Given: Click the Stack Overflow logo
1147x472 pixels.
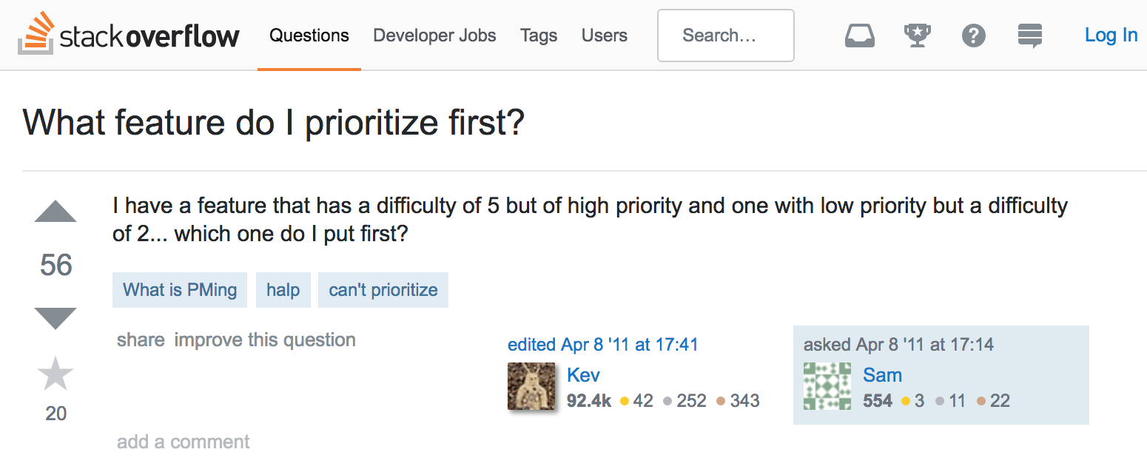Looking at the screenshot, I should pos(129,35).
